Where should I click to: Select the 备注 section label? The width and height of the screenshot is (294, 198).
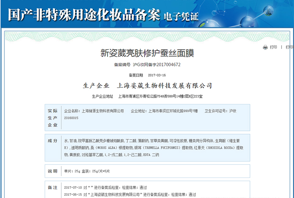click(52, 187)
